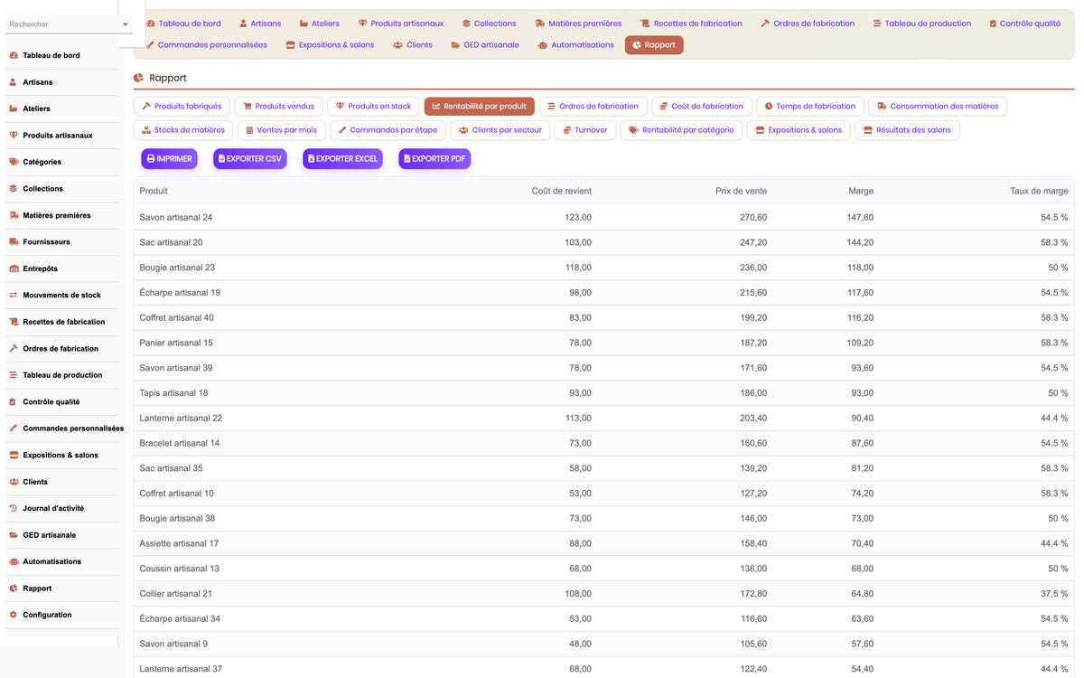
Task: Click the Coût de revient column header
Action: coord(562,191)
